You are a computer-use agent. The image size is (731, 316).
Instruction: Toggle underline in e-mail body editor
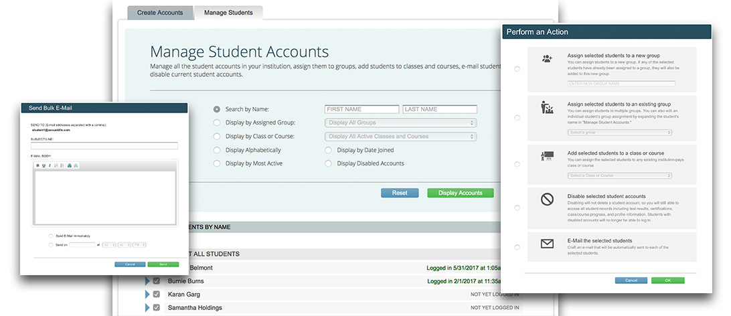(44, 165)
